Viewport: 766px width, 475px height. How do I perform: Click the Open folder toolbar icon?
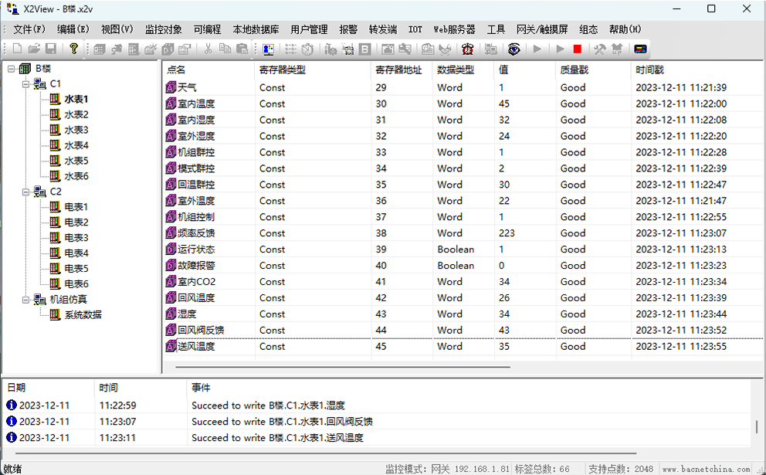(34, 49)
